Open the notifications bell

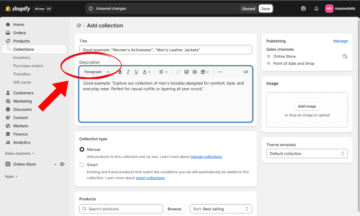(x=316, y=9)
